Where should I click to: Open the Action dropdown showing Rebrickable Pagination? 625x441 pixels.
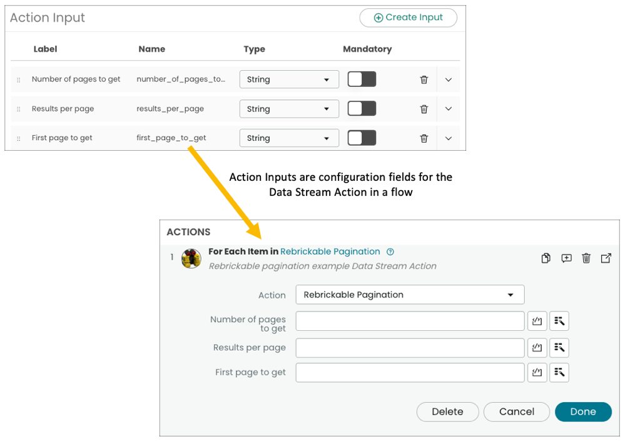click(x=410, y=295)
